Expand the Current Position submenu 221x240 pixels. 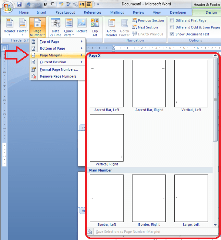[x=58, y=62]
